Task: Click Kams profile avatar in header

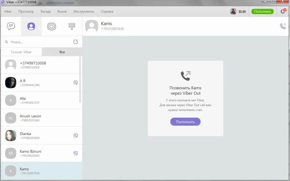Action: tap(92, 26)
